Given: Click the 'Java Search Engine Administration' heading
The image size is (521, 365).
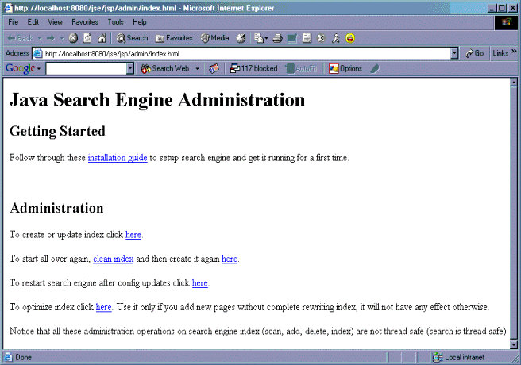Looking at the screenshot, I should (157, 100).
